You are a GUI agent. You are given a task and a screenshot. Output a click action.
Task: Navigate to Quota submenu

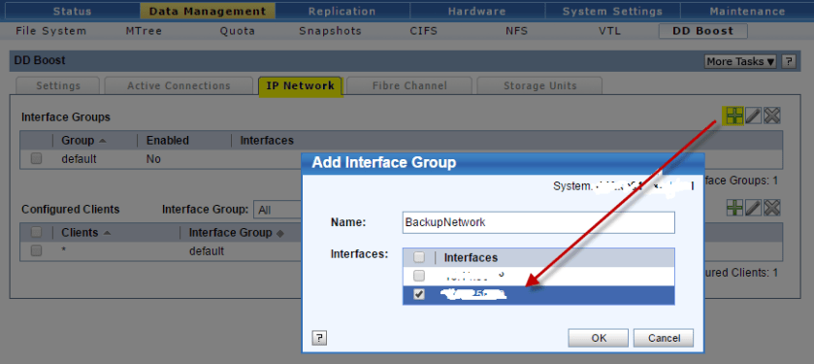point(238,31)
